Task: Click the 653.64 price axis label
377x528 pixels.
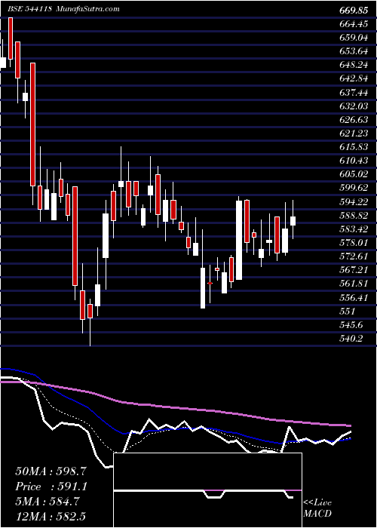Action: tap(354, 51)
